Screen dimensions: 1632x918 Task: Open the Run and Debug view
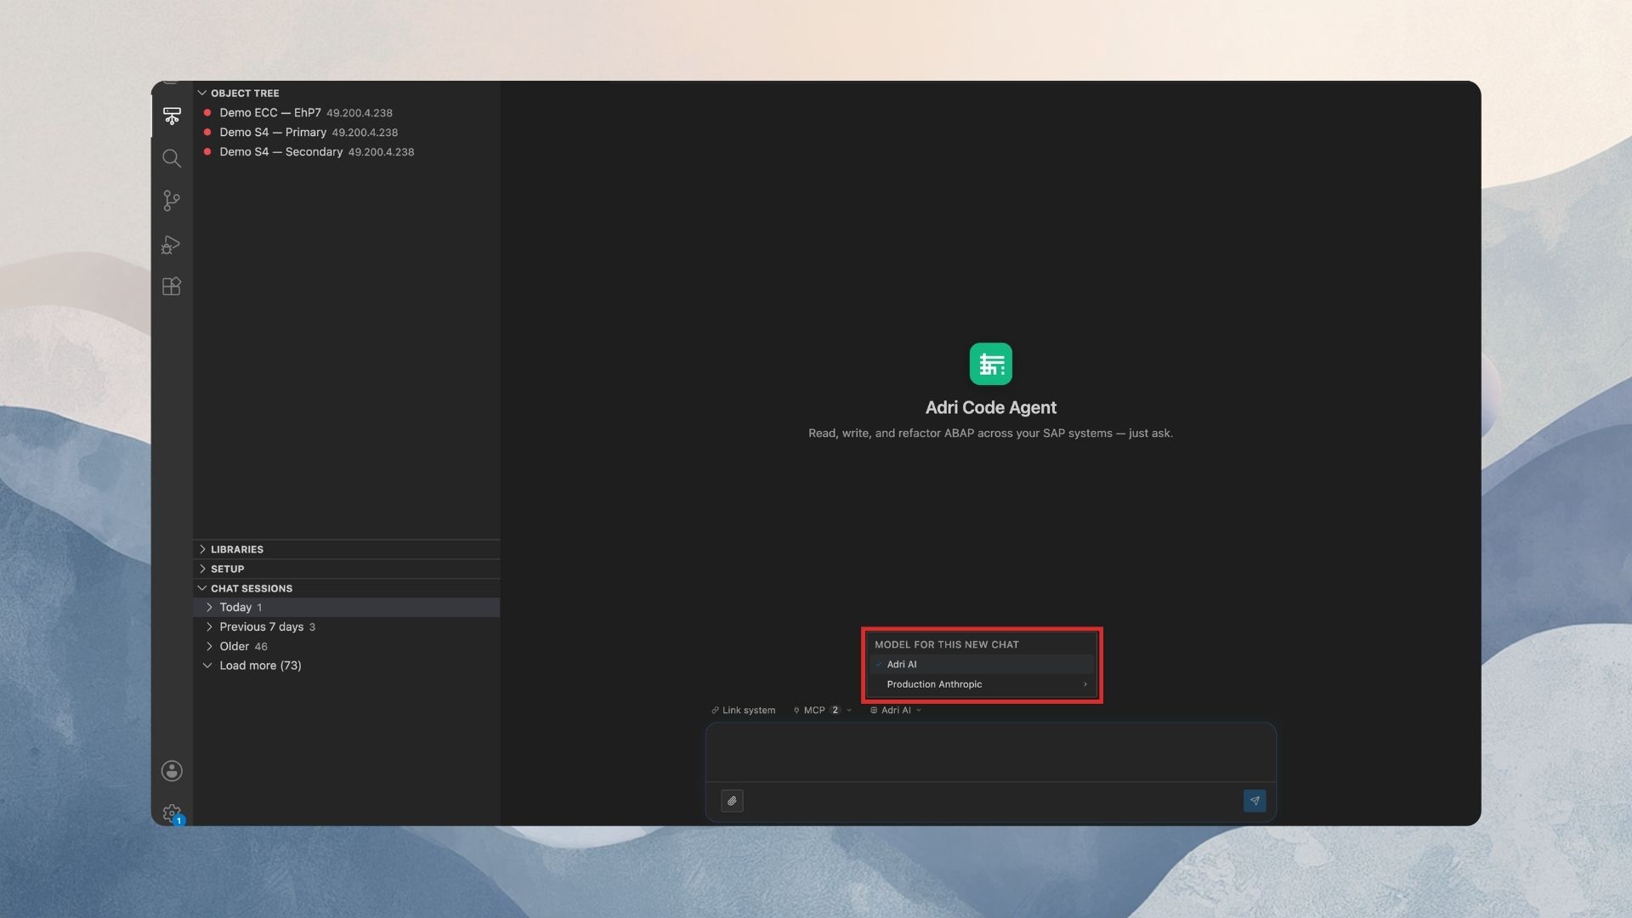(172, 245)
